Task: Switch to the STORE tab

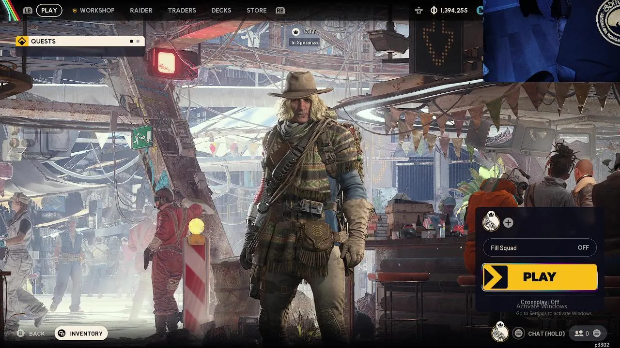Action: pos(257,10)
